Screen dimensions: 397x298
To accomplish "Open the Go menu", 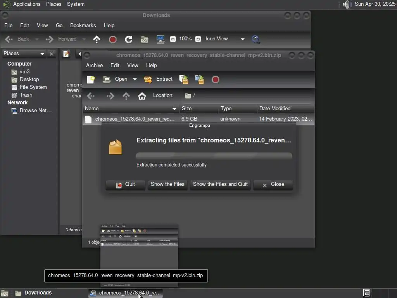I will [59, 25].
